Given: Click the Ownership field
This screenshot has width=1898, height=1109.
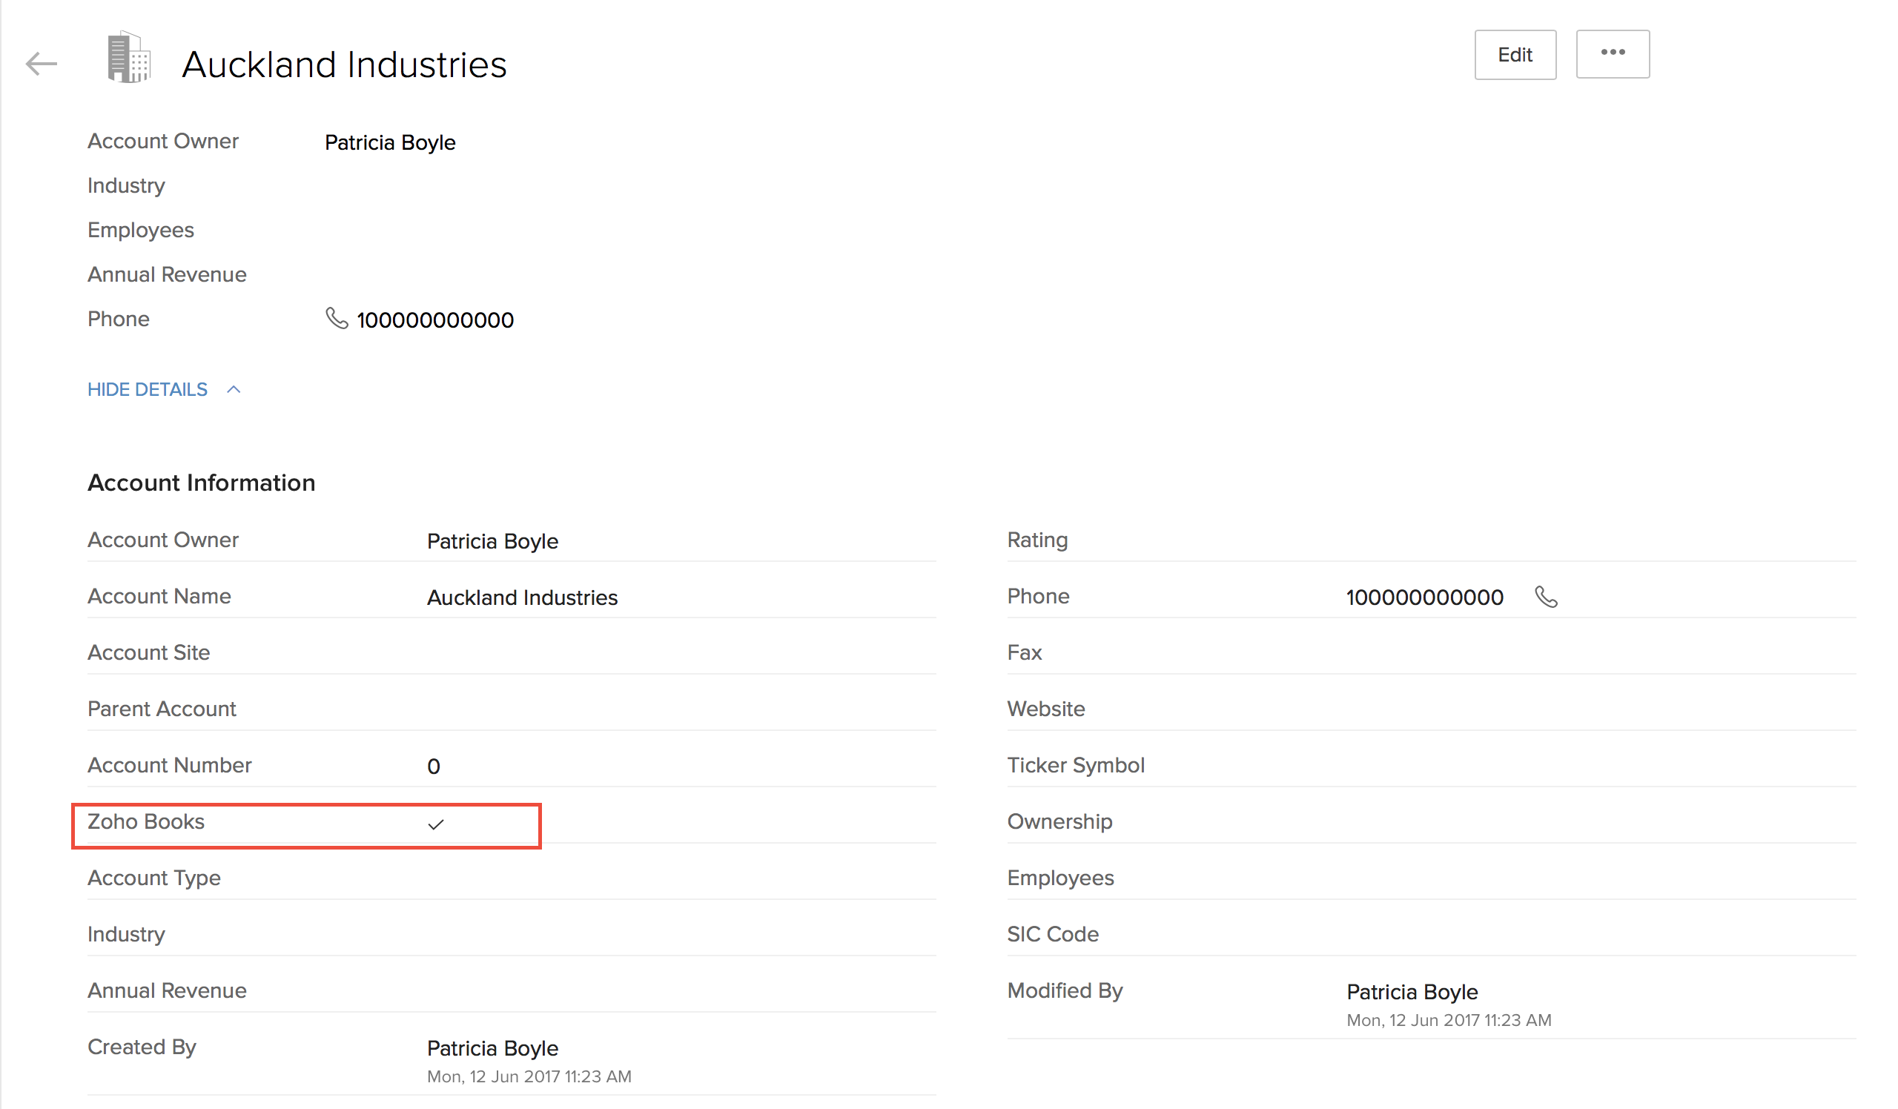Looking at the screenshot, I should click(x=1431, y=821).
